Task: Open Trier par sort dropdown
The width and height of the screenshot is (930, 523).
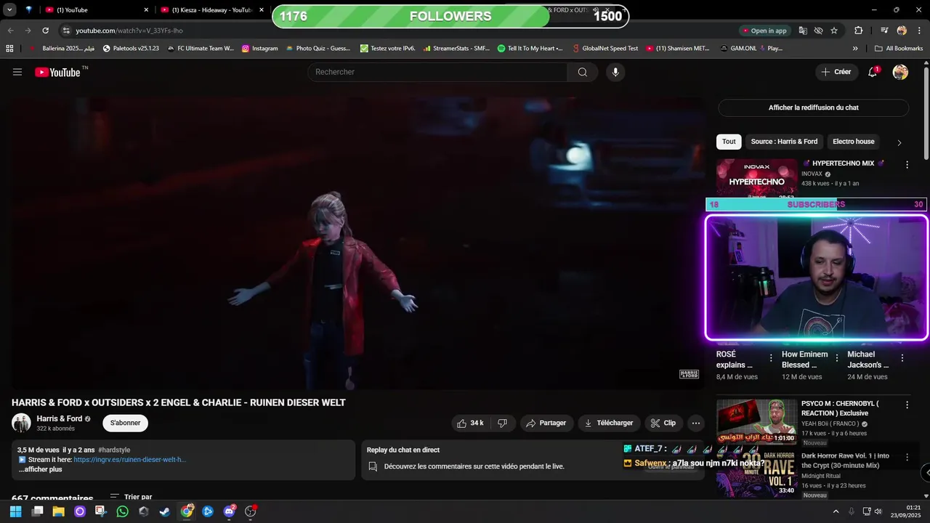Action: (131, 498)
